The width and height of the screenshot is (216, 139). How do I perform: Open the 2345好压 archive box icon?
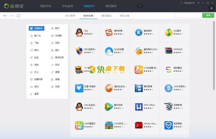(x=109, y=125)
